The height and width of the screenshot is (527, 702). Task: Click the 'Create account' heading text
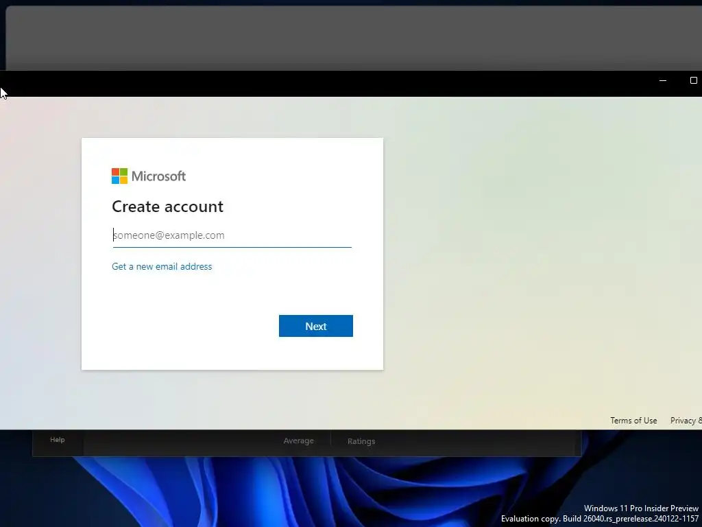(x=167, y=207)
